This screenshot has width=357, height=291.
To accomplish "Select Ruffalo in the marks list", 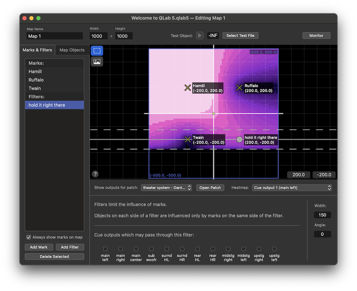I will 36,80.
